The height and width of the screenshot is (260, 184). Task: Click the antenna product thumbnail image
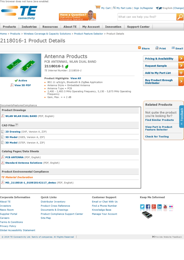coord(21,65)
